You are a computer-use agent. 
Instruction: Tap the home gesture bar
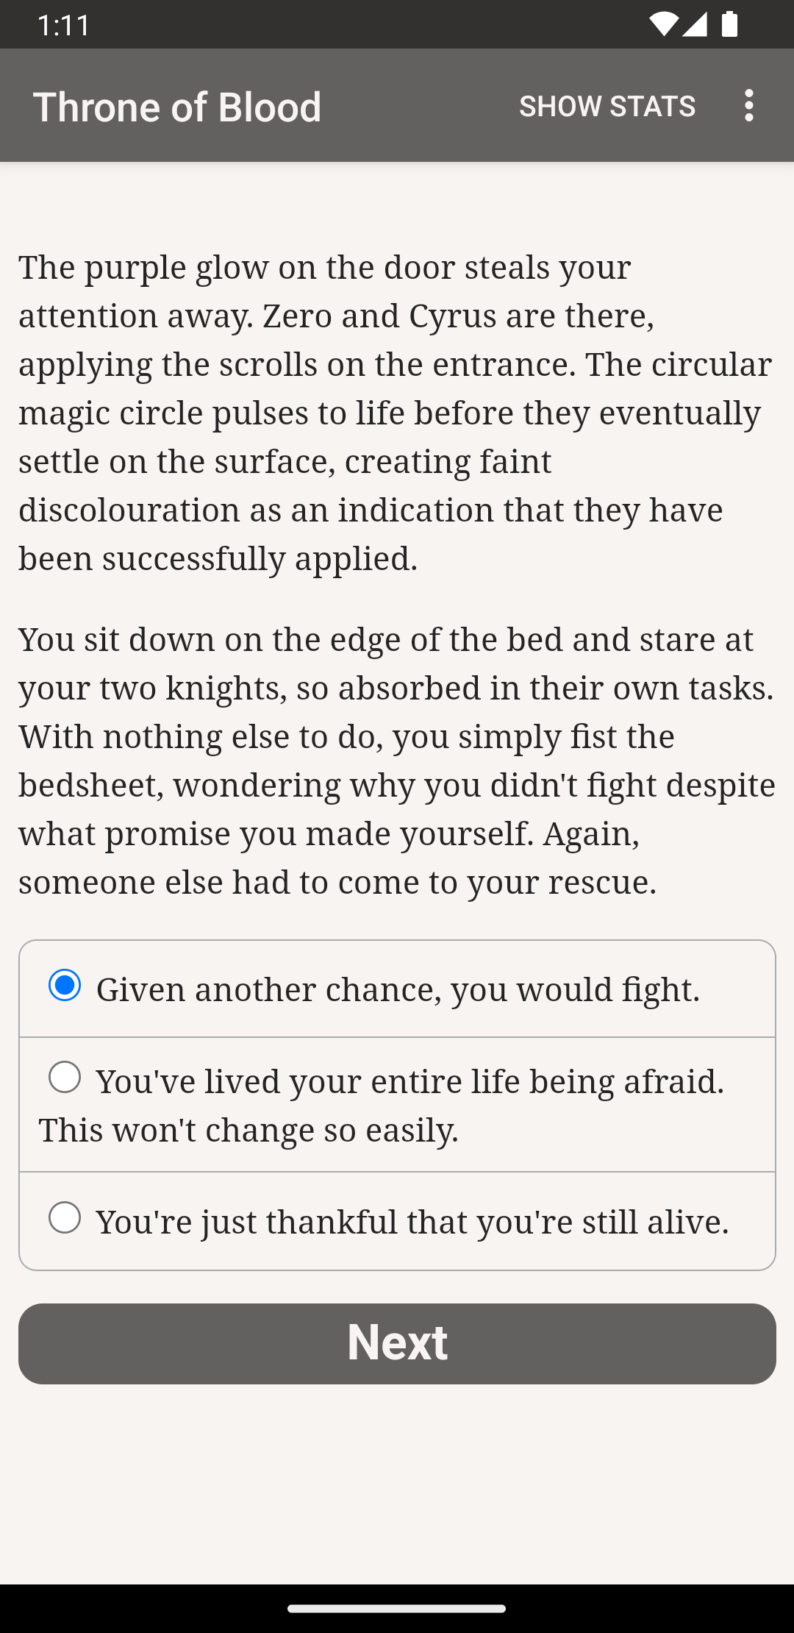(x=397, y=1609)
